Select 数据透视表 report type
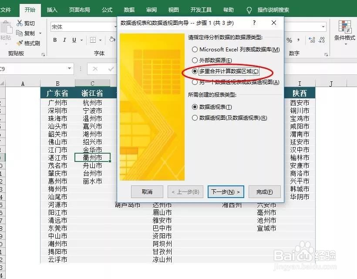Viewport: 357px width, 279px height. [212, 107]
